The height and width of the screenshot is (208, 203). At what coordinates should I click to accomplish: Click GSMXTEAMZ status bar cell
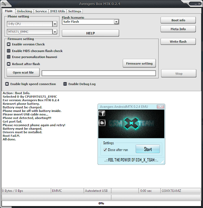click(180, 191)
